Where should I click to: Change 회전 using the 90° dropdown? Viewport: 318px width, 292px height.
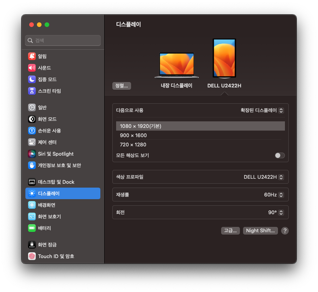click(x=276, y=212)
